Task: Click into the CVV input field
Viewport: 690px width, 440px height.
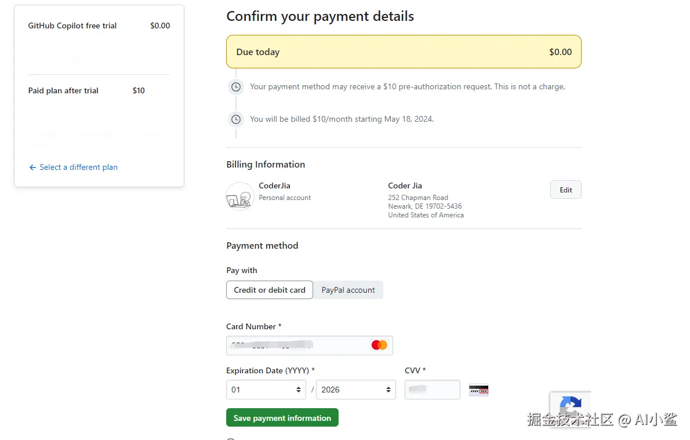Action: (432, 390)
